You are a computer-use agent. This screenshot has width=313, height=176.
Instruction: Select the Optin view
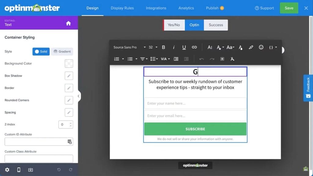194,25
